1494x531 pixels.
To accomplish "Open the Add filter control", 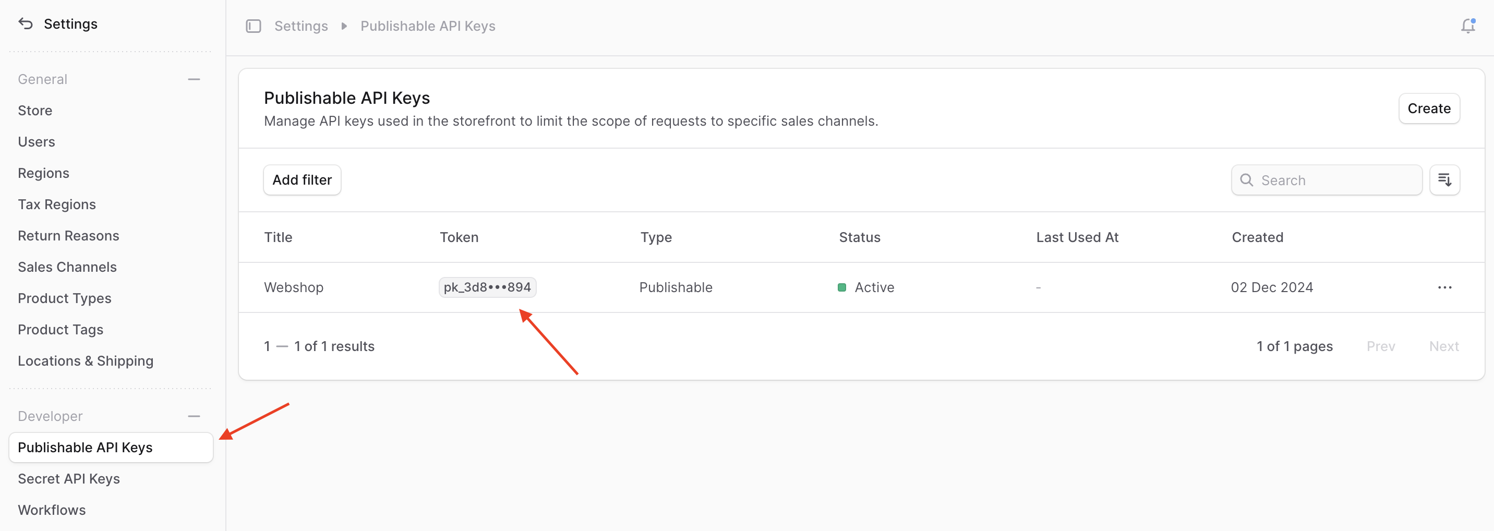I will coord(302,180).
